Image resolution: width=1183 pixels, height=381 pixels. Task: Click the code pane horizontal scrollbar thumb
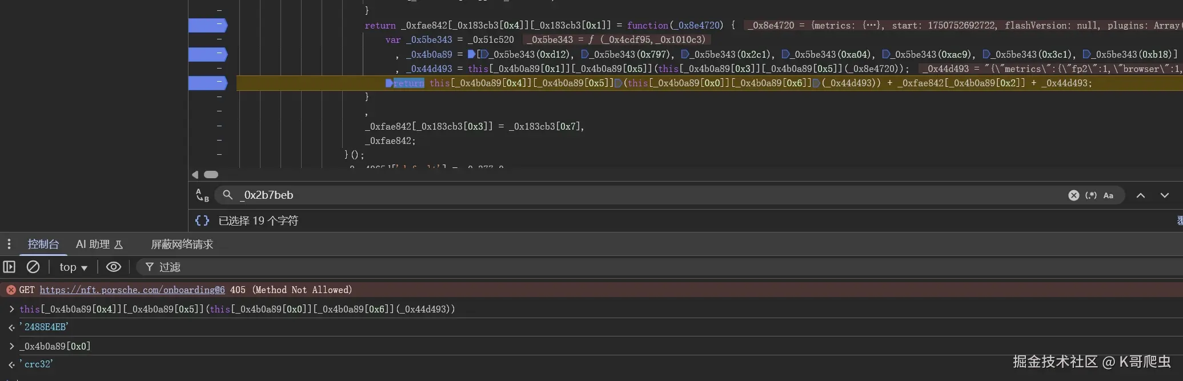(x=211, y=175)
